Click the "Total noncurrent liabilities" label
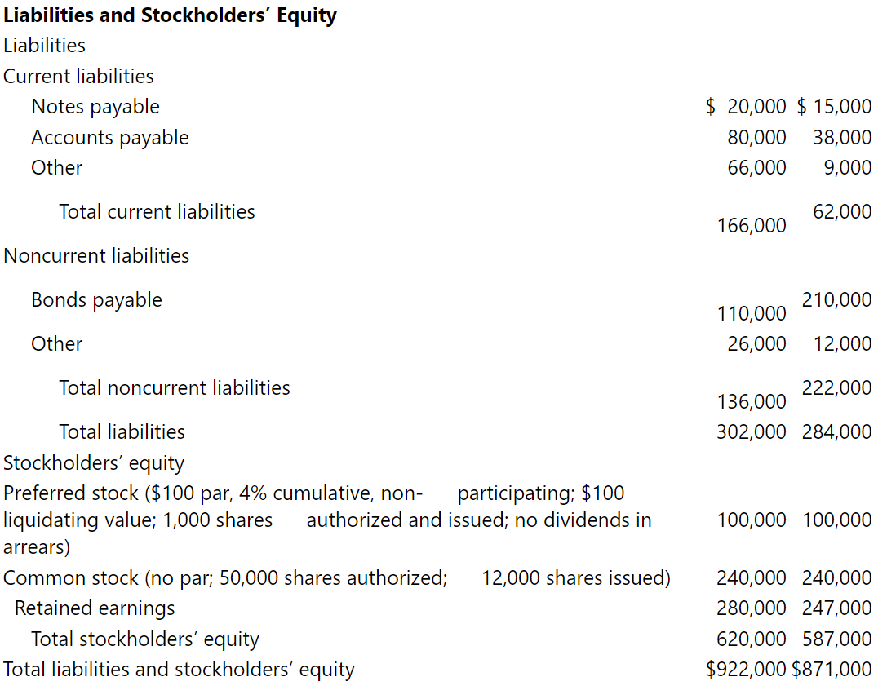Screen dimensions: 887x690 coord(175,388)
